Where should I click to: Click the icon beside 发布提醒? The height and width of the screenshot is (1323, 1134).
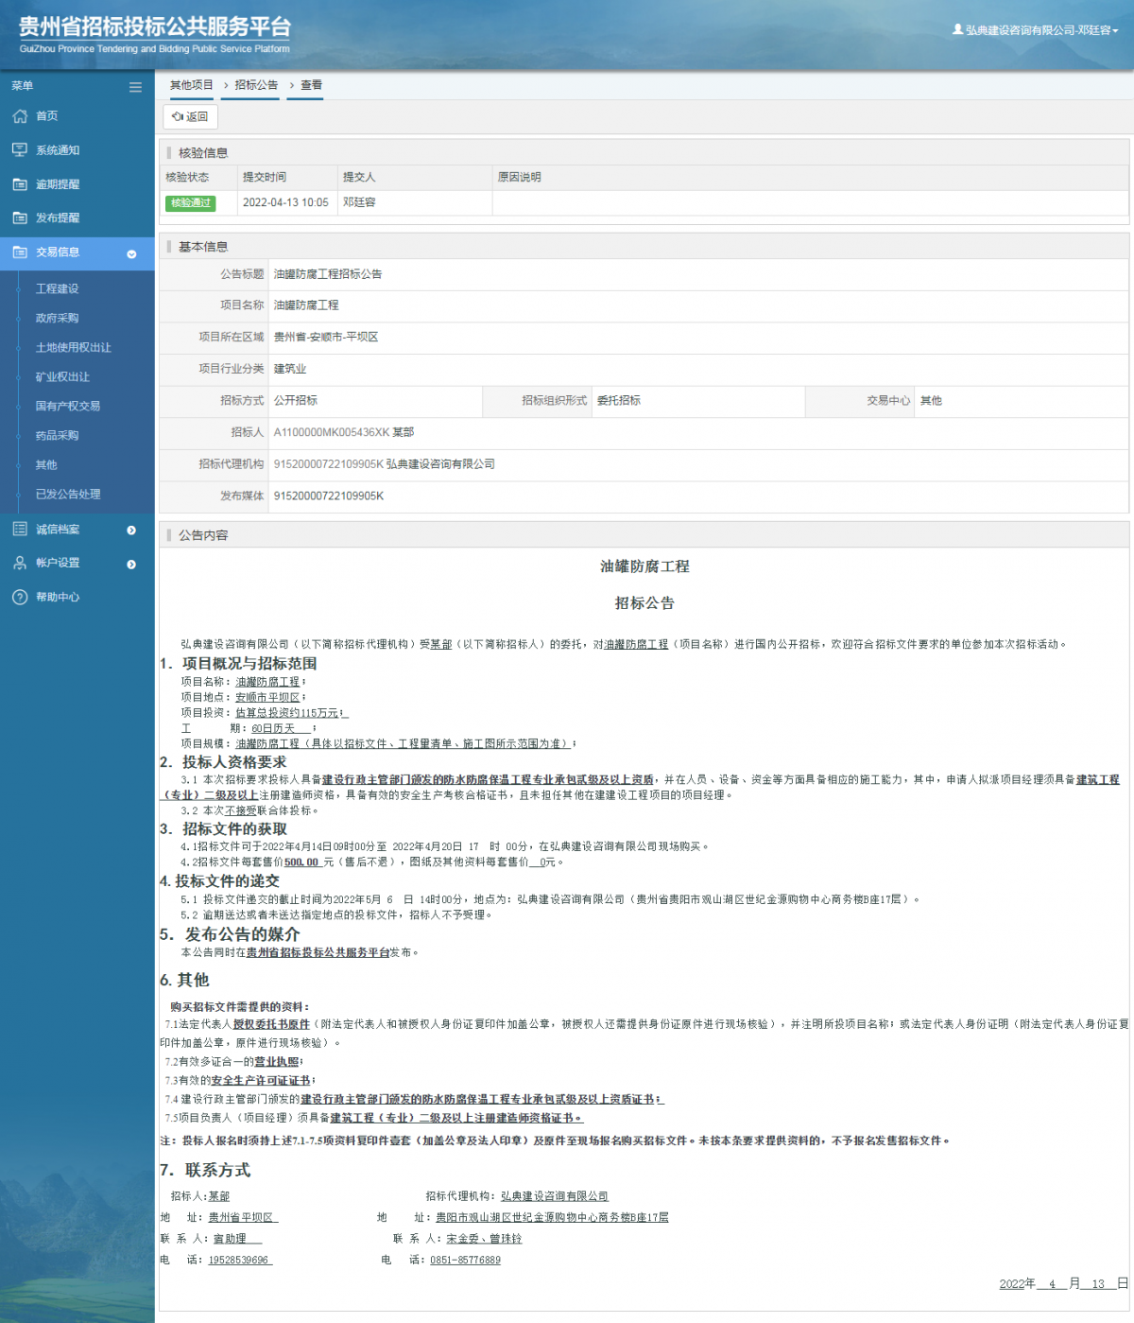20,218
